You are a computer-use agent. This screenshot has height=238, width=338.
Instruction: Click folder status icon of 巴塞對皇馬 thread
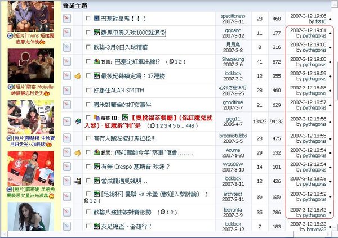66,19
